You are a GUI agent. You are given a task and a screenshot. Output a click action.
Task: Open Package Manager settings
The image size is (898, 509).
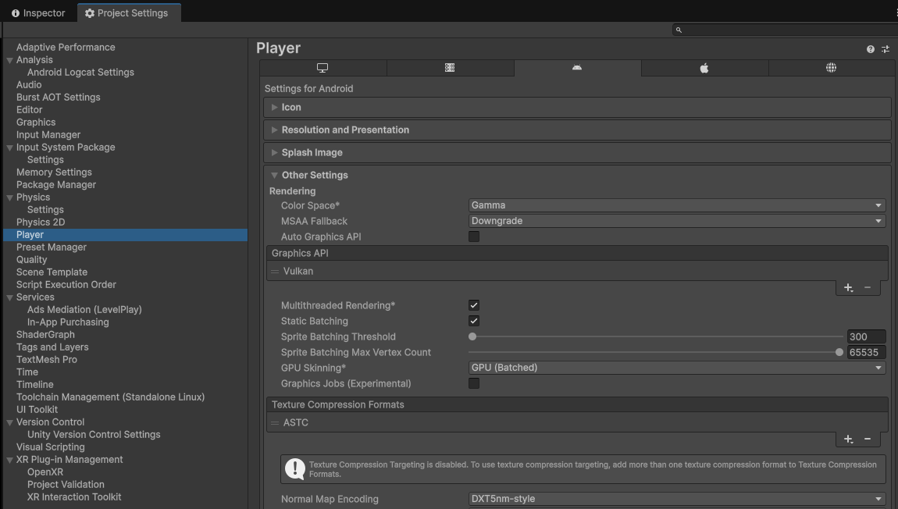(x=55, y=185)
